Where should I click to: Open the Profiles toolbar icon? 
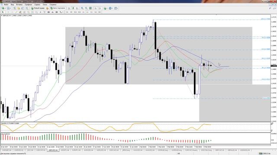click(8, 8)
